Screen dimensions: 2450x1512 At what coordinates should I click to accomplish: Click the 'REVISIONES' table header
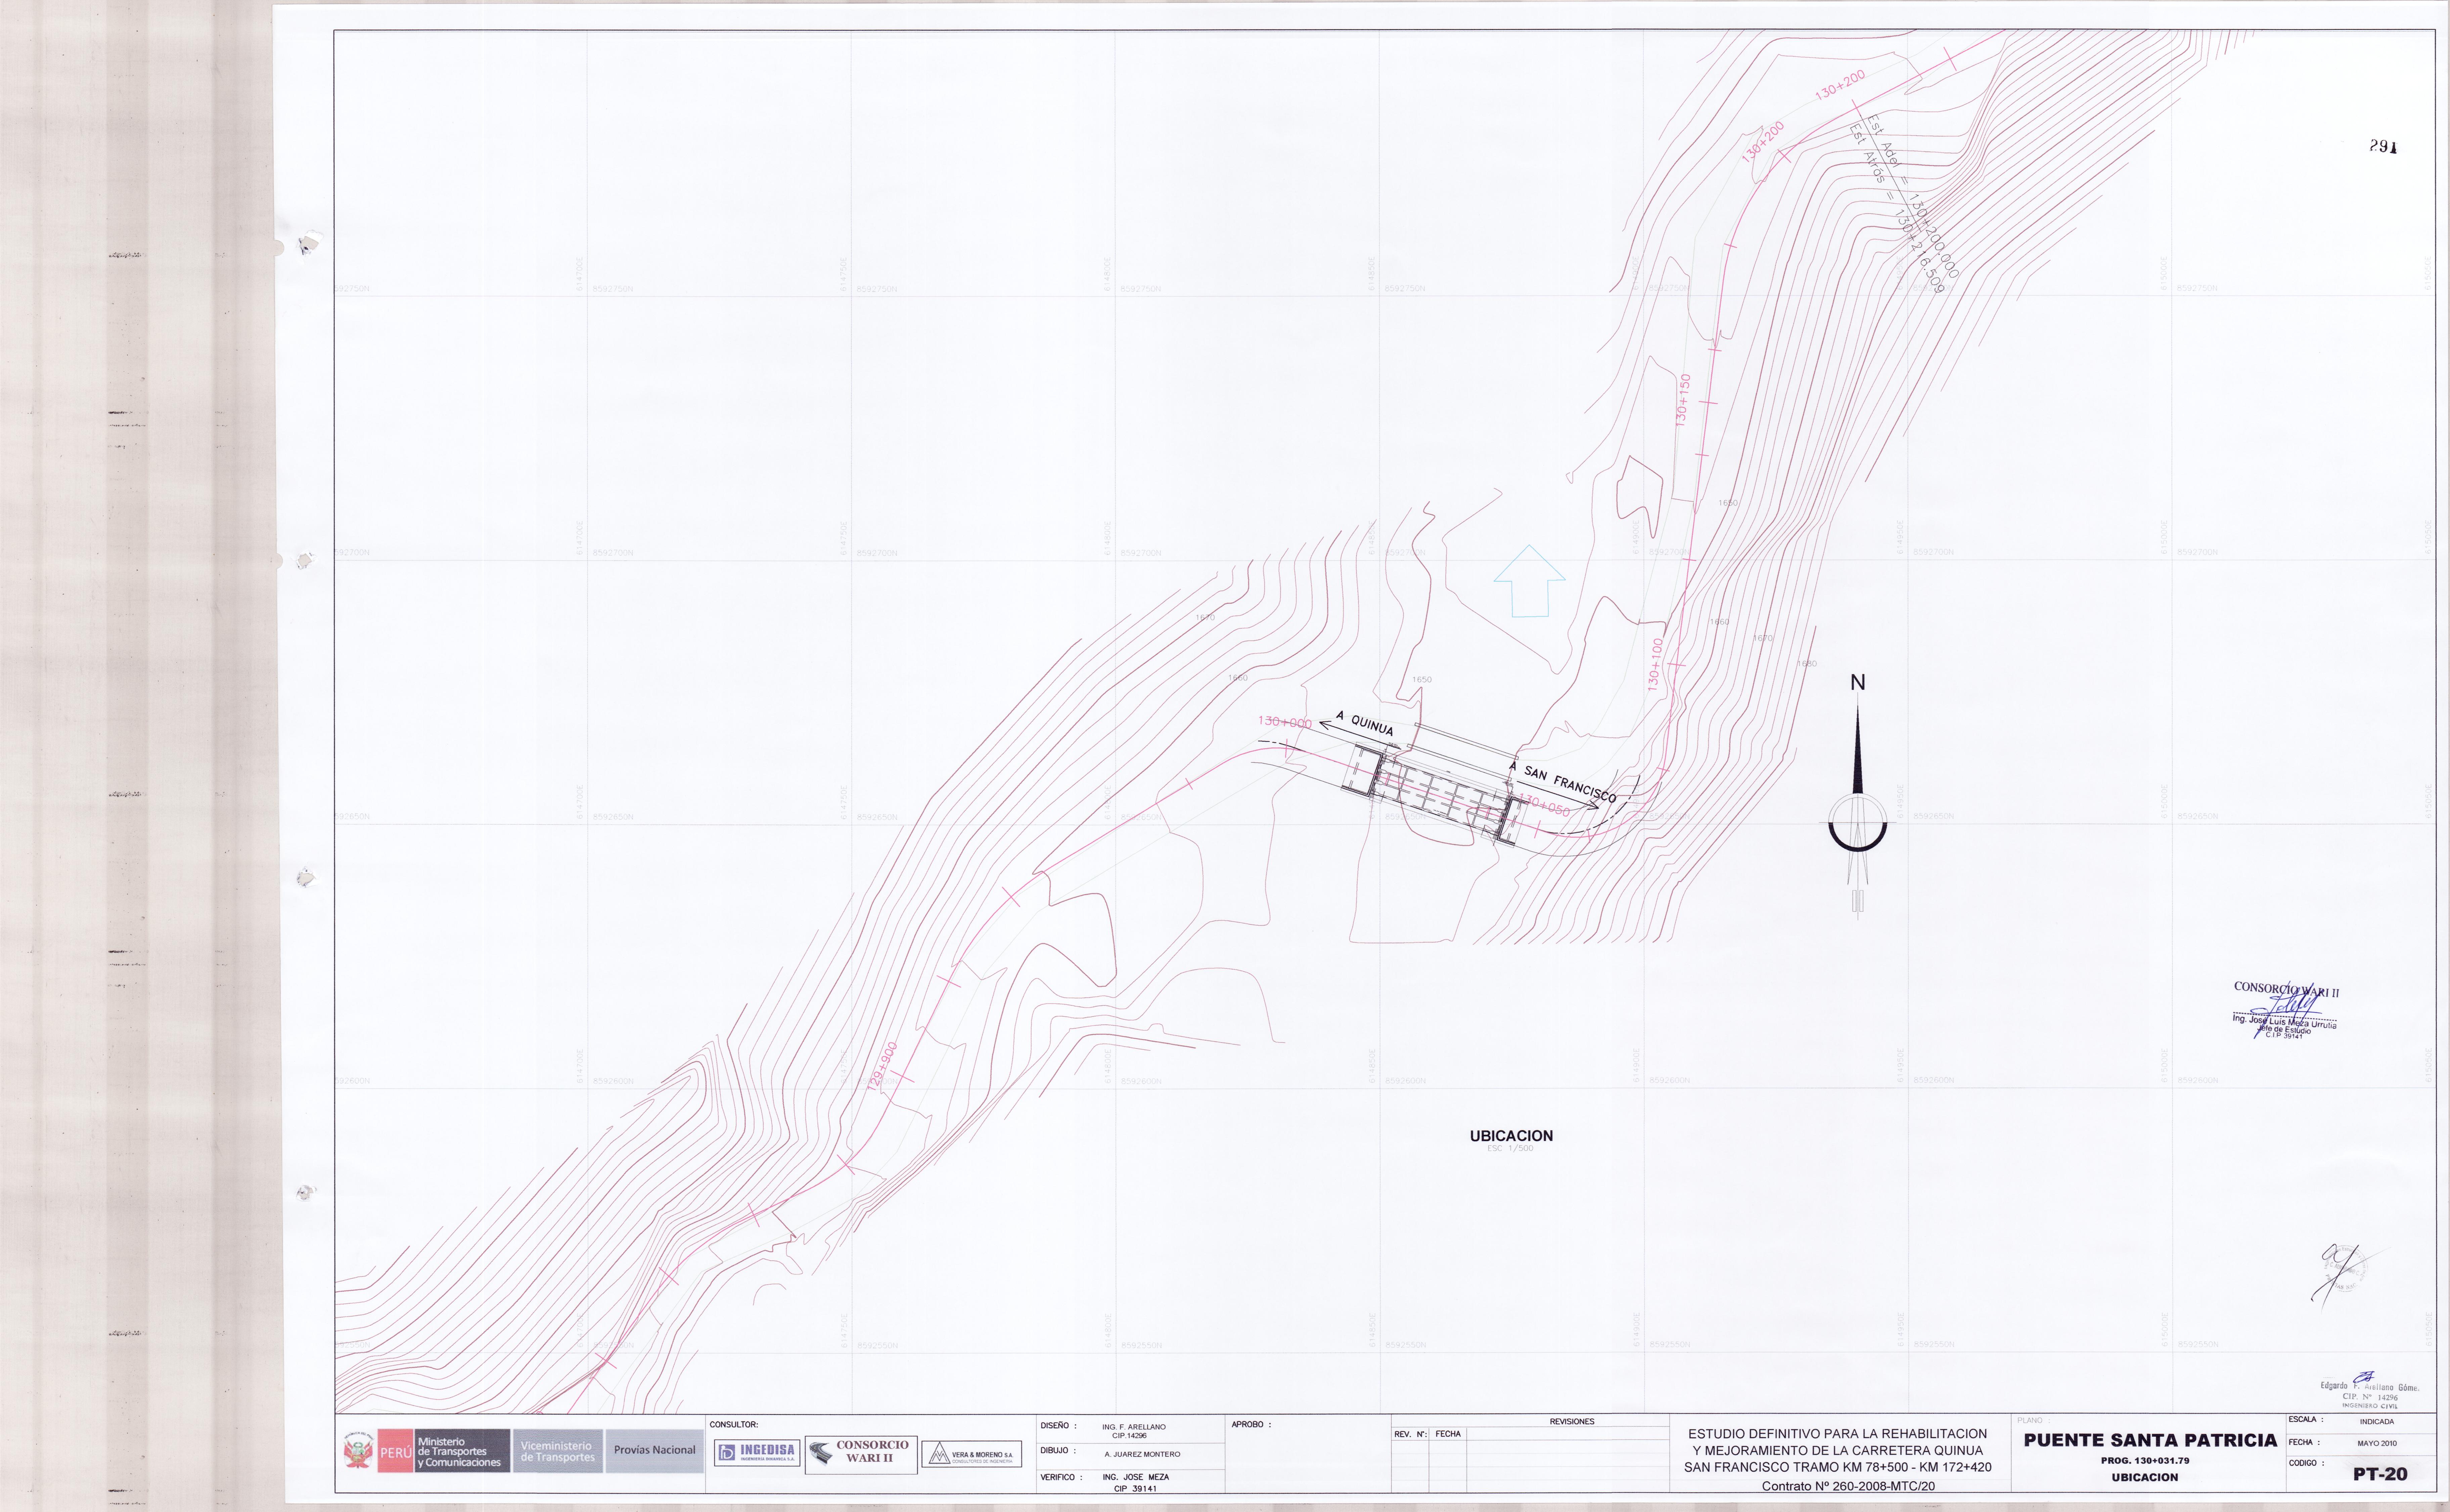coord(1572,1422)
